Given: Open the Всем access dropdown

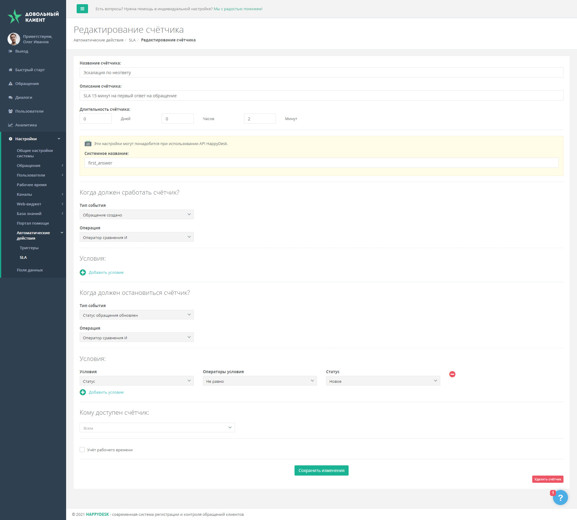Looking at the screenshot, I should [x=157, y=428].
